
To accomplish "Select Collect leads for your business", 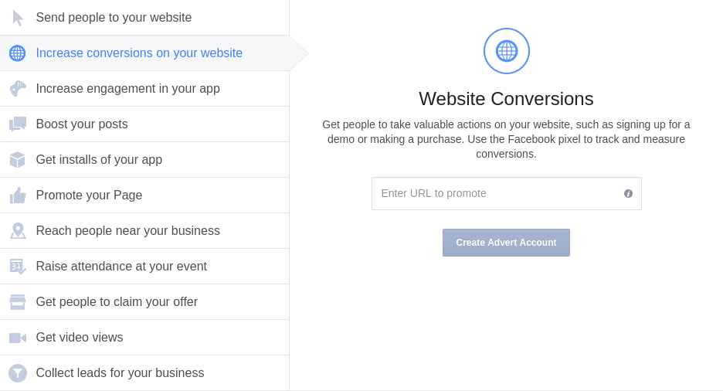I will tap(120, 373).
